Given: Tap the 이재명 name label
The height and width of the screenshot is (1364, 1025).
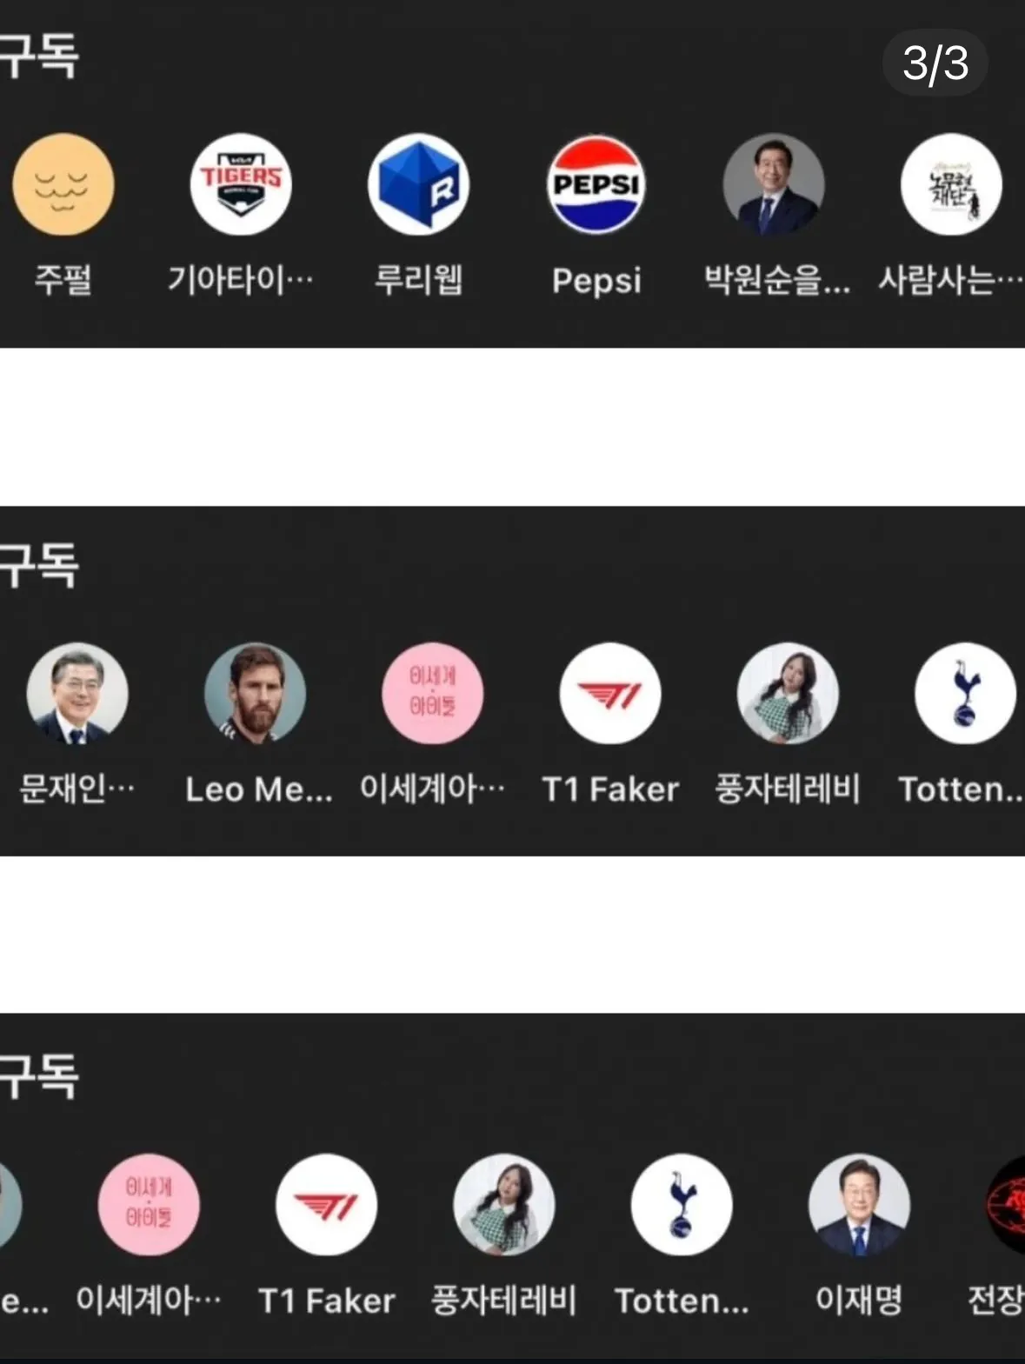Looking at the screenshot, I should click(859, 1300).
